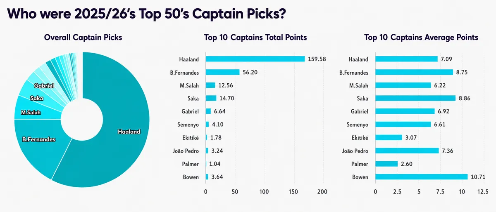The width and height of the screenshot is (496, 212).
Task: Click the Top 10 Captains Total Points heading
Action: (255, 38)
